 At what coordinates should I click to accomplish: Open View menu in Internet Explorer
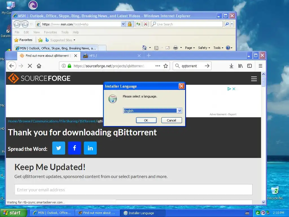point(36,32)
